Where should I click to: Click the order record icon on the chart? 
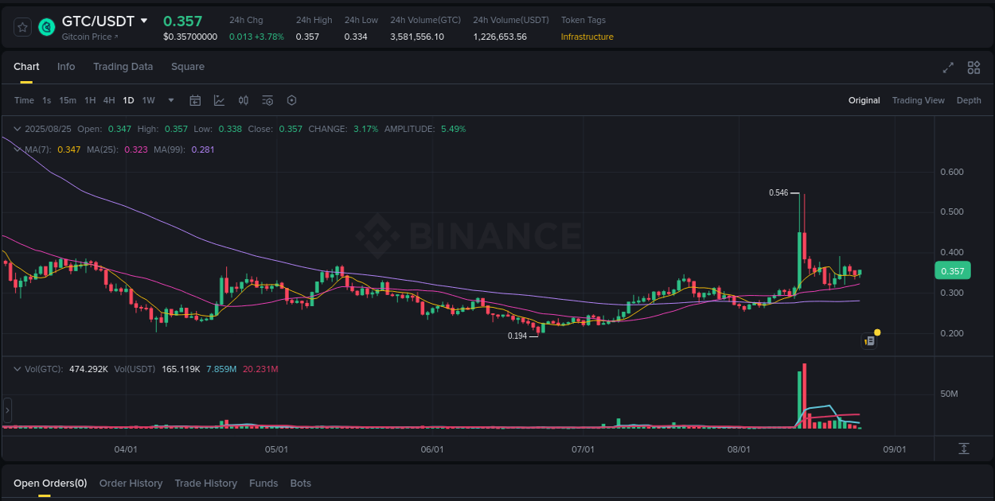[869, 340]
